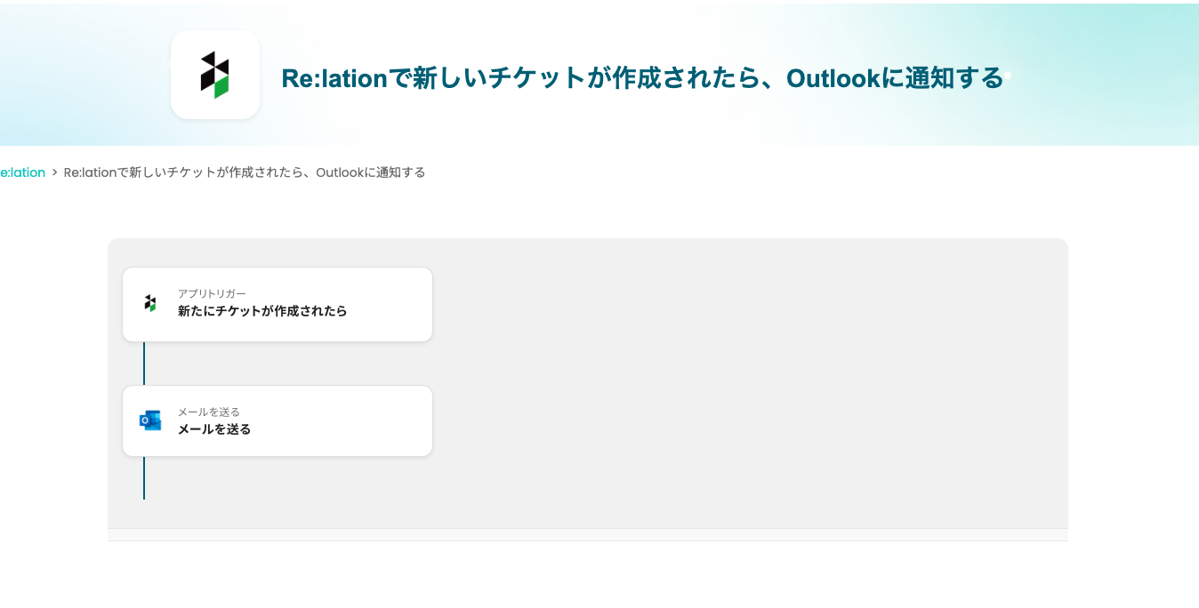
Task: Click the Outlook icon in mail card
Action: (x=150, y=420)
